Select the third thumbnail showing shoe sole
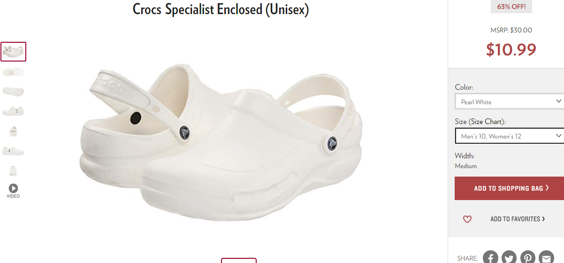This screenshot has height=263, width=564. [13, 91]
